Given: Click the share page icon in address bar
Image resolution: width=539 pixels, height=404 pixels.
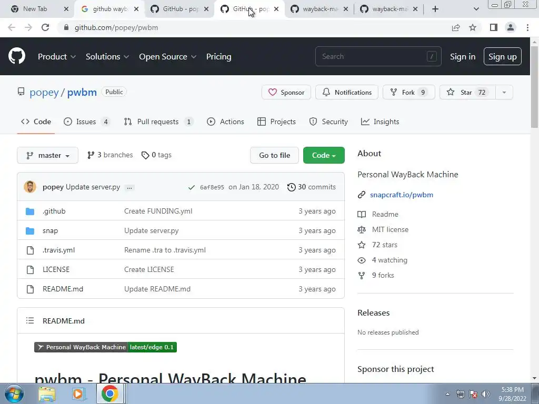Looking at the screenshot, I should [x=456, y=27].
